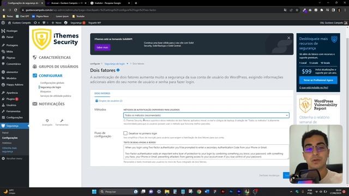The image size is (349, 196).
Task: Click the taskbar search box
Action: [x=118, y=192]
